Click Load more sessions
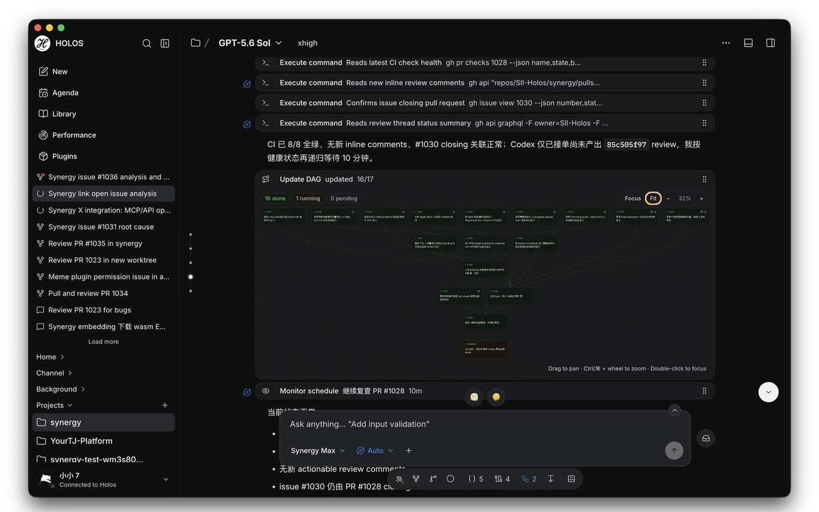Image resolution: width=819 pixels, height=512 pixels. (x=104, y=342)
